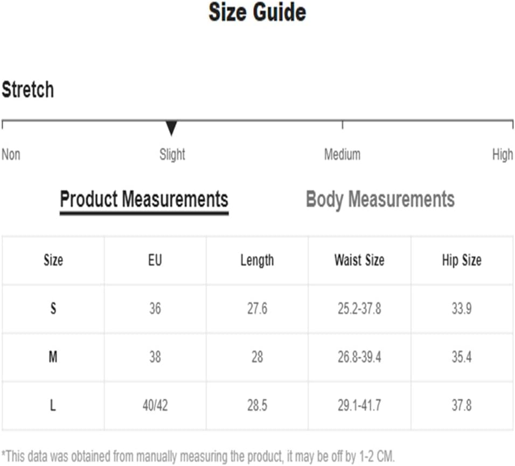515x466 pixels.
Task: Select the Hip Size column header
Action: (x=462, y=260)
